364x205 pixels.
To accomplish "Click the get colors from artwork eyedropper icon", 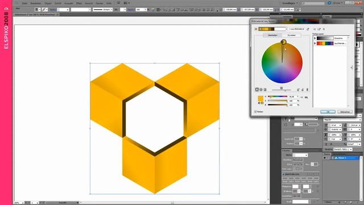I will click(308, 29).
